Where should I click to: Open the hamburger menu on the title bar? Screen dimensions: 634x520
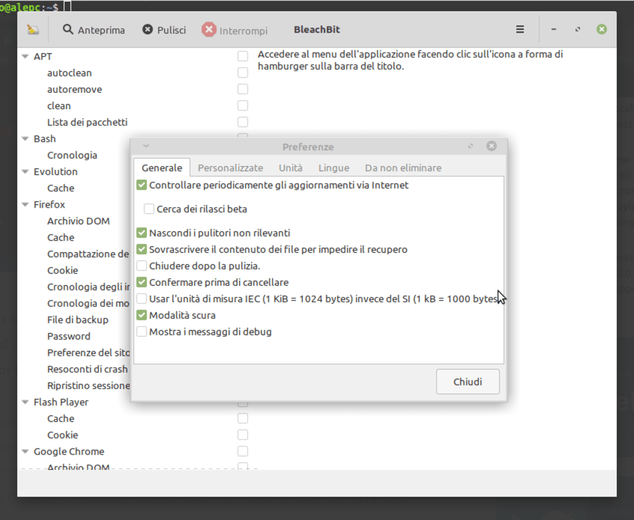coord(519,29)
